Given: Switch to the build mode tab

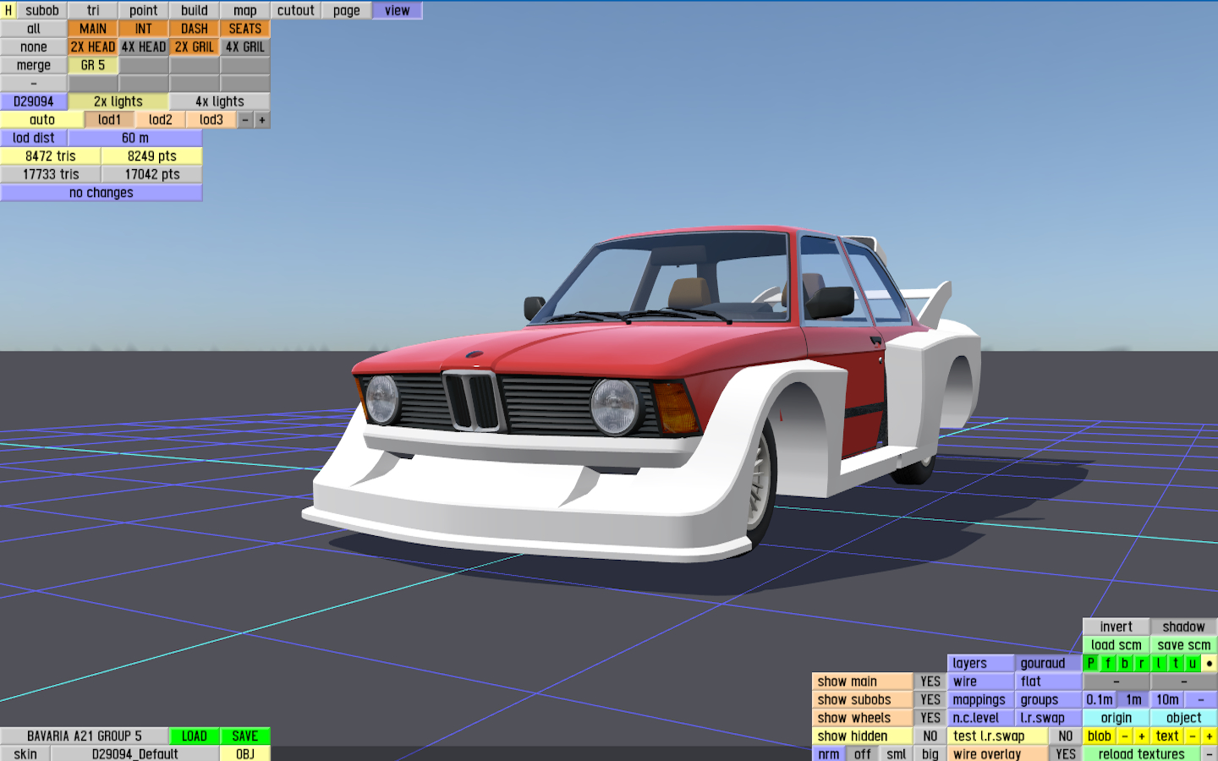Looking at the screenshot, I should 195,10.
